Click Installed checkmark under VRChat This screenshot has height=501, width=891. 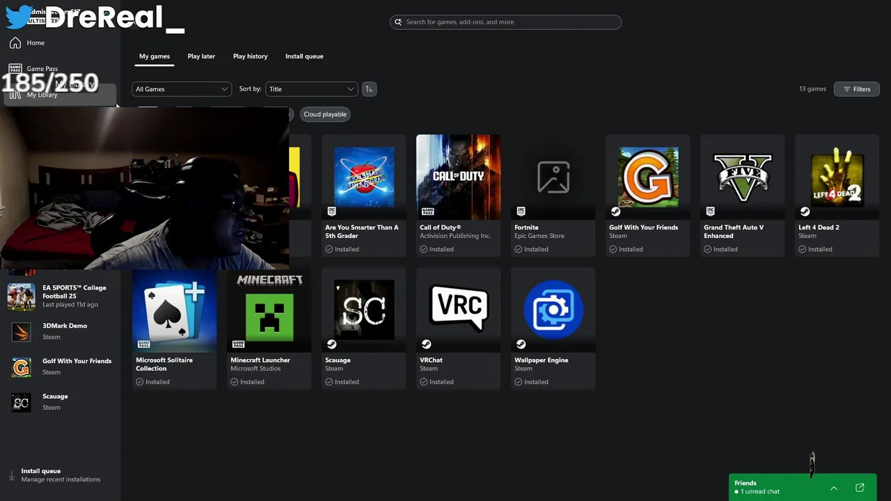[x=423, y=382]
